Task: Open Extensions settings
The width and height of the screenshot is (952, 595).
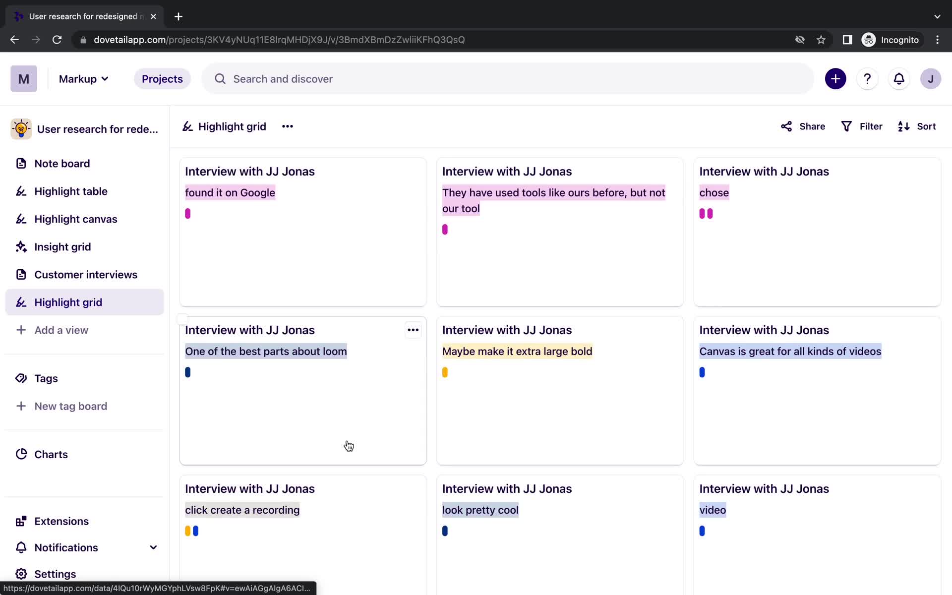Action: (x=61, y=520)
